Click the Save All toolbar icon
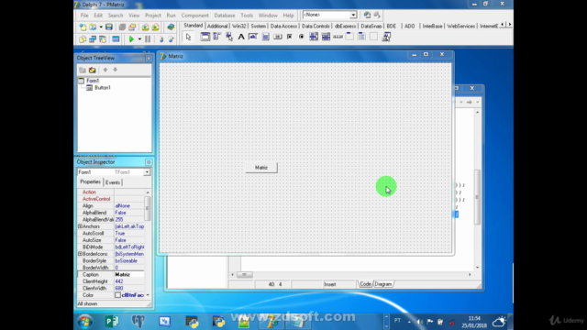The height and width of the screenshot is (330, 587). coord(122,27)
